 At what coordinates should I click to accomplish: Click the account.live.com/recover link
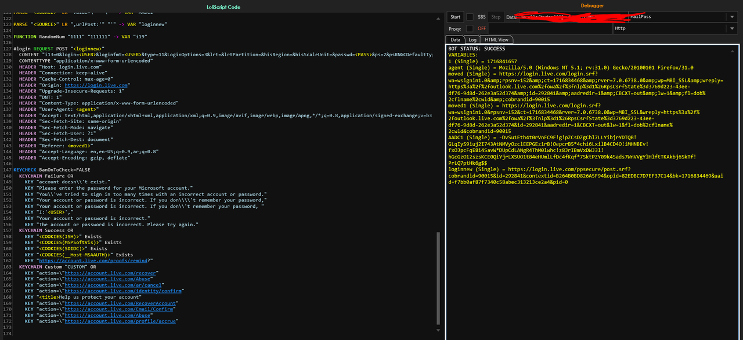(x=110, y=273)
